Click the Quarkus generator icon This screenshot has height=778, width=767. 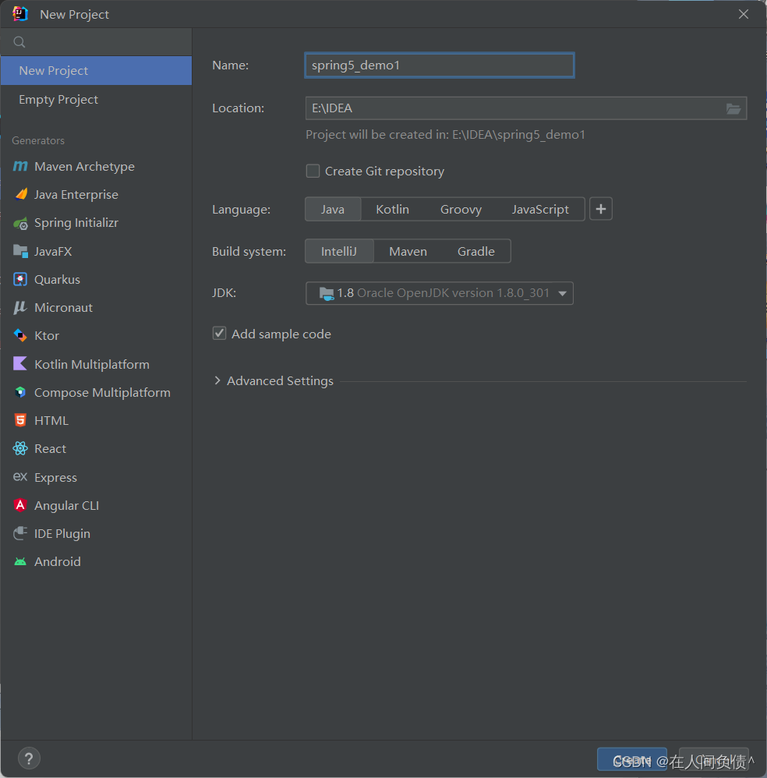(20, 279)
